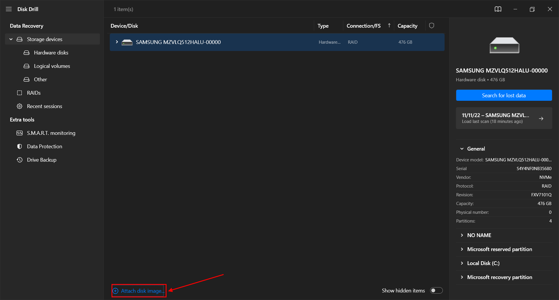The width and height of the screenshot is (559, 300).
Task: Open Recent sessions
Action: pyautogui.click(x=45, y=106)
